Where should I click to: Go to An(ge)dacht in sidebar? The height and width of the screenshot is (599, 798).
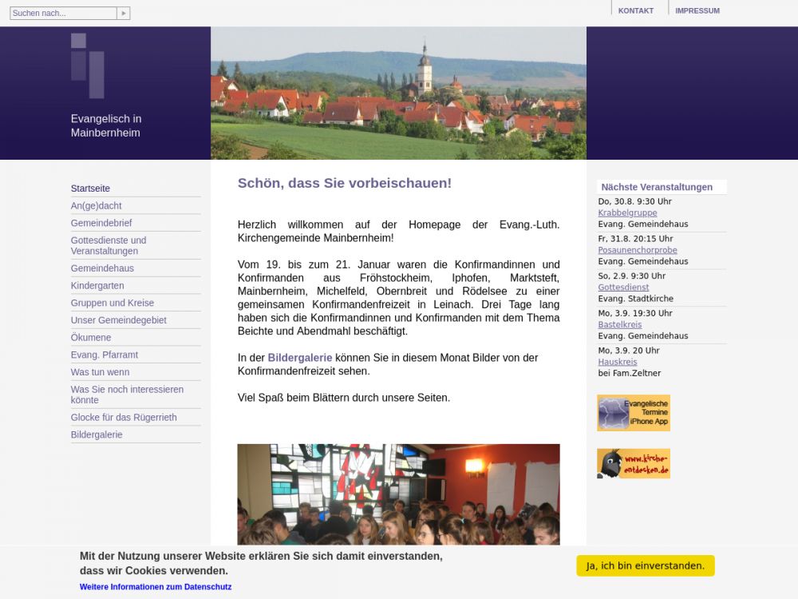(x=96, y=206)
